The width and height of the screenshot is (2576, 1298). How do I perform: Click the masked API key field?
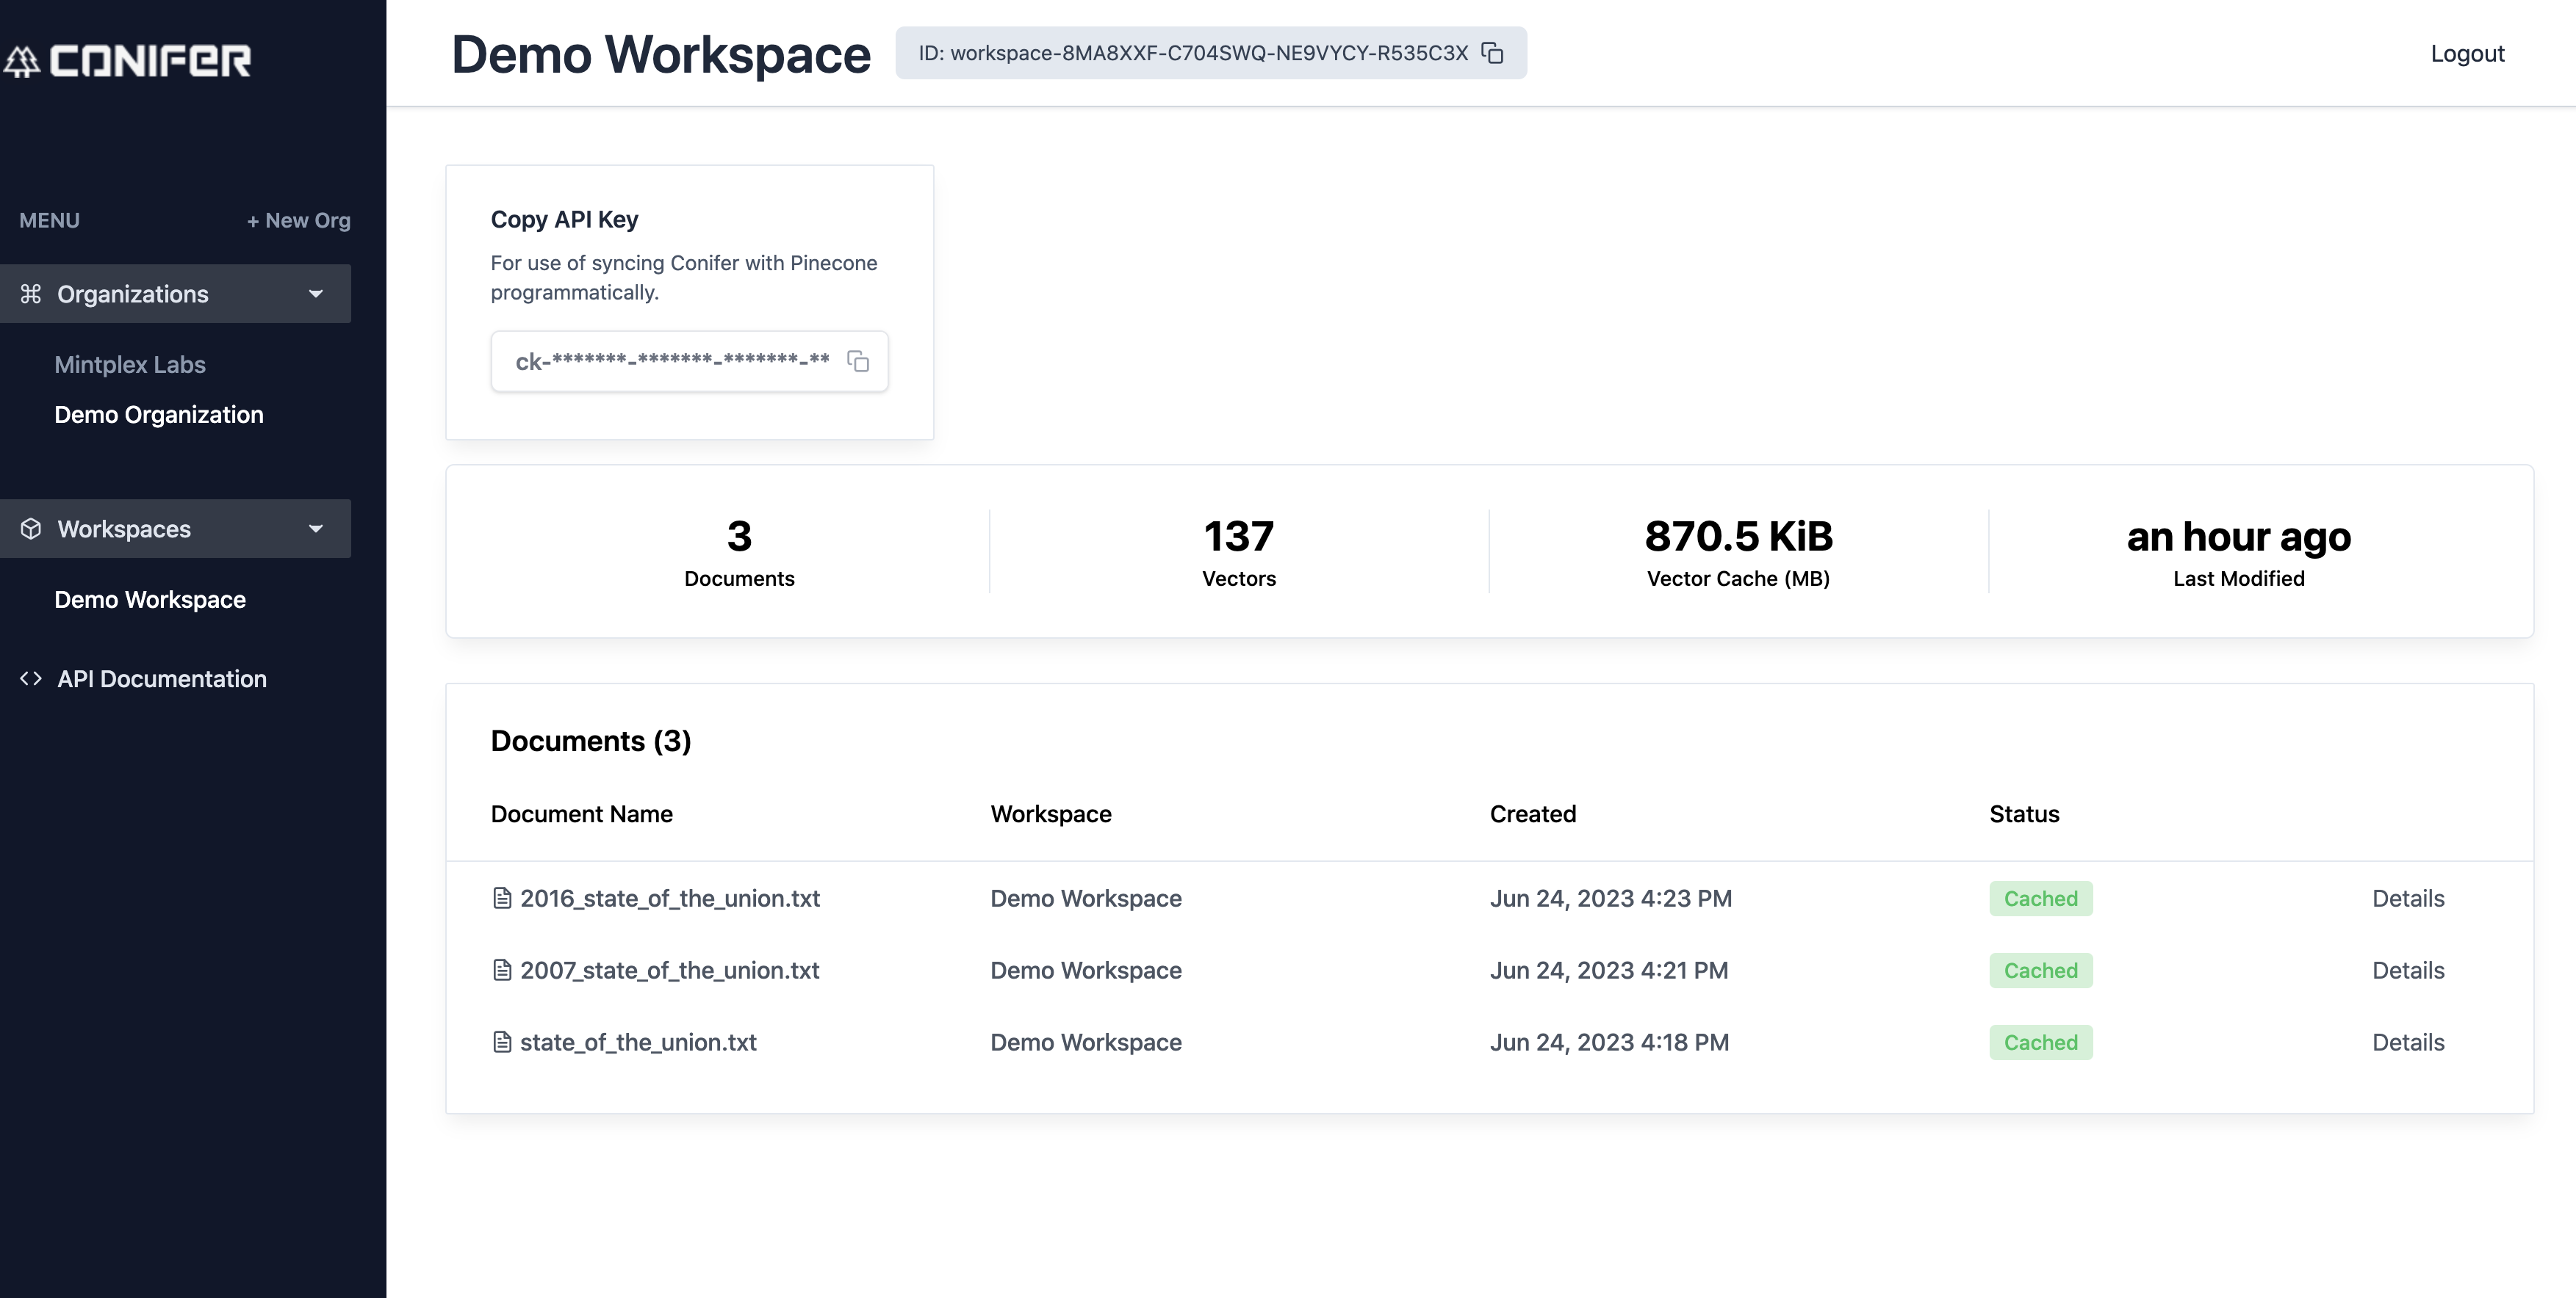(x=672, y=360)
